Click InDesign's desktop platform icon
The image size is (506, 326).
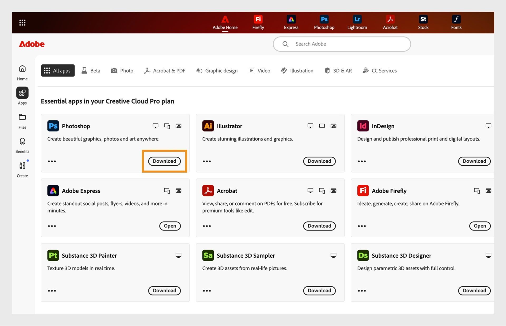(x=488, y=126)
